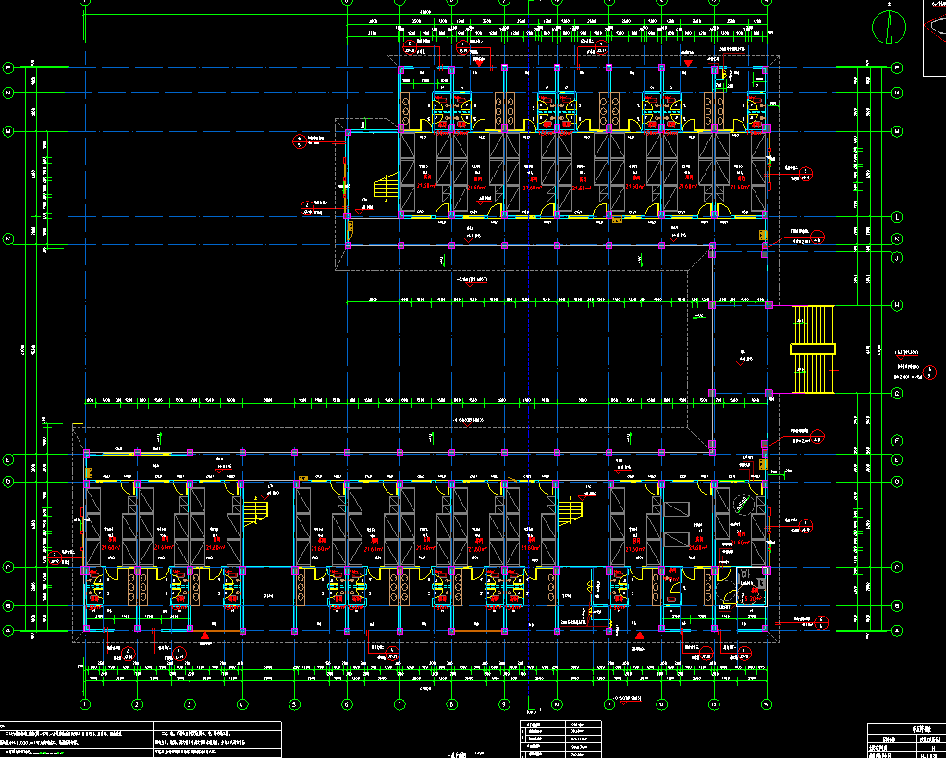Select axis bubble 5 along the bottom
This screenshot has width=946, height=758.
click(x=294, y=704)
